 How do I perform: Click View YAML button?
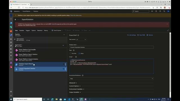(x=141, y=35)
